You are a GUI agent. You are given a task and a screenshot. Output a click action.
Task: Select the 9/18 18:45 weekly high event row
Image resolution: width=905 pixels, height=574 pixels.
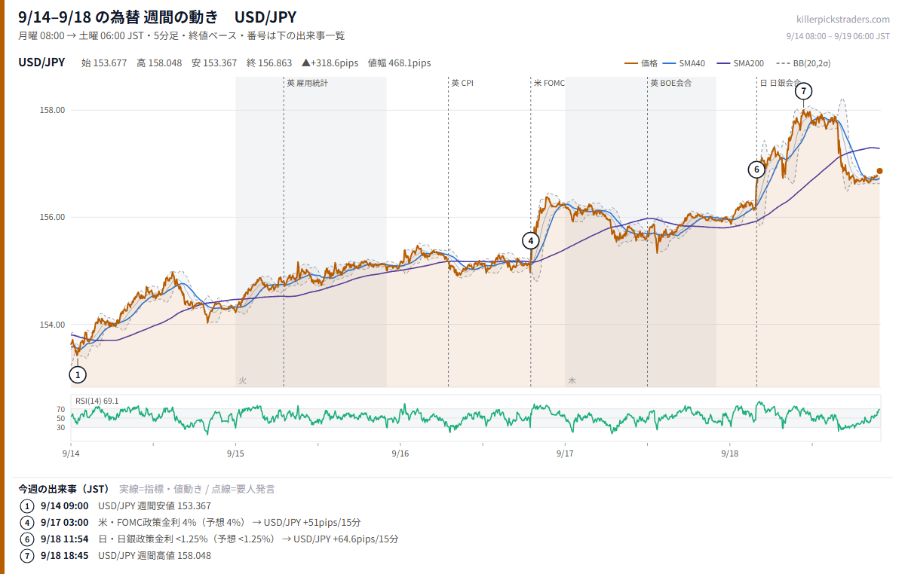coord(115,556)
